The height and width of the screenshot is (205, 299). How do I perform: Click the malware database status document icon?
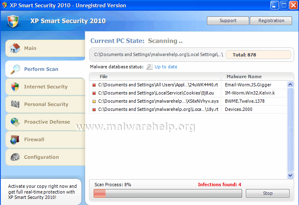tap(149, 67)
